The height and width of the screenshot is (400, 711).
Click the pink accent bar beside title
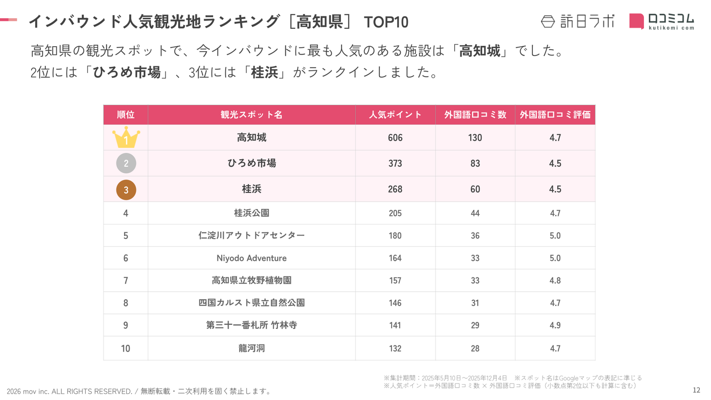pos(8,20)
